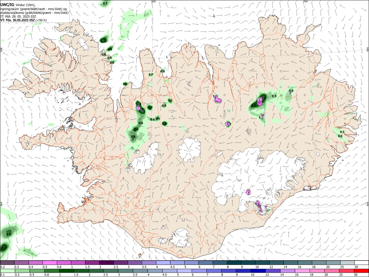
Task: Select the dusky plum 0.2 snow-scale swatch
Action: [7, 263]
